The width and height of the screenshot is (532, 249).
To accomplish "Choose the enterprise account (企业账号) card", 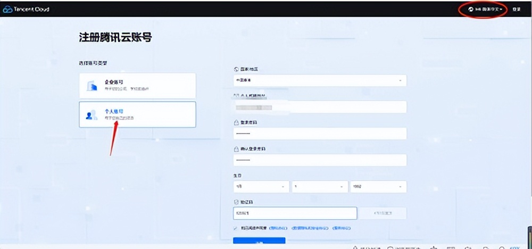I will pos(137,86).
